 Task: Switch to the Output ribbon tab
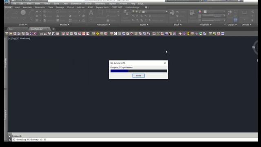pos(71,7)
